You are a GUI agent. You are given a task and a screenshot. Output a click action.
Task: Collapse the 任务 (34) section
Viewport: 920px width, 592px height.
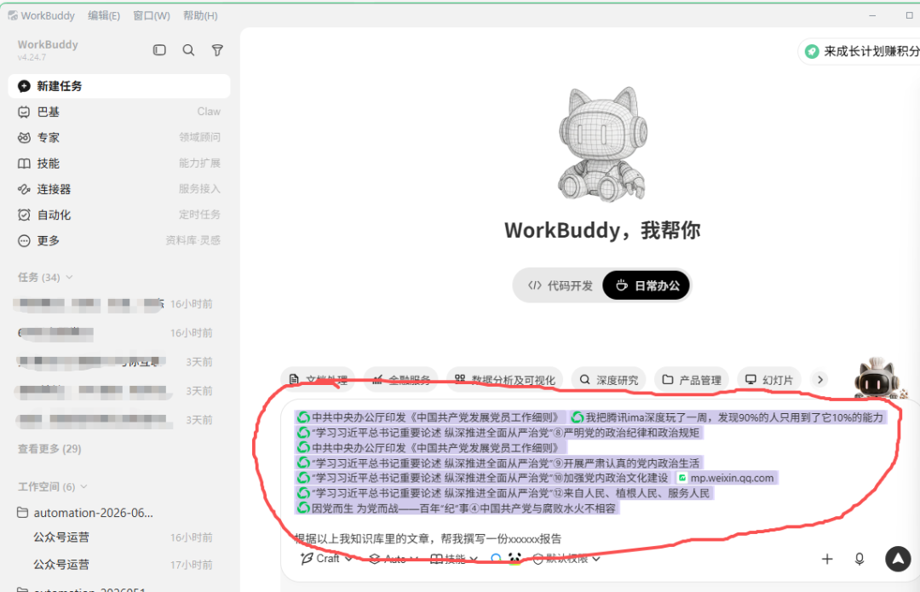click(x=45, y=277)
